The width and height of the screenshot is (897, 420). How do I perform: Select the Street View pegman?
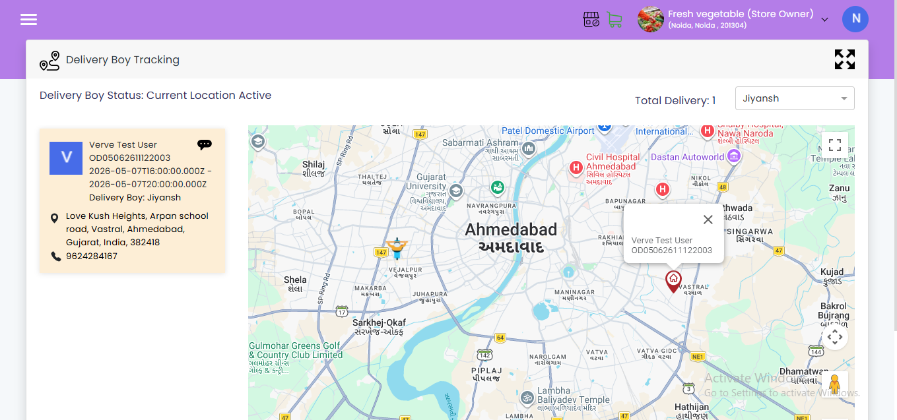pyautogui.click(x=835, y=384)
